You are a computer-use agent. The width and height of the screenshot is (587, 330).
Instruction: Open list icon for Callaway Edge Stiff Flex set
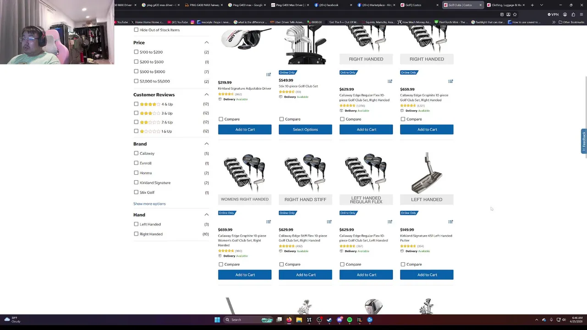[x=329, y=221]
